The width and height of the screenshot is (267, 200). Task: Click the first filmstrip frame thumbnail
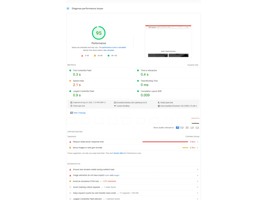click(72, 121)
